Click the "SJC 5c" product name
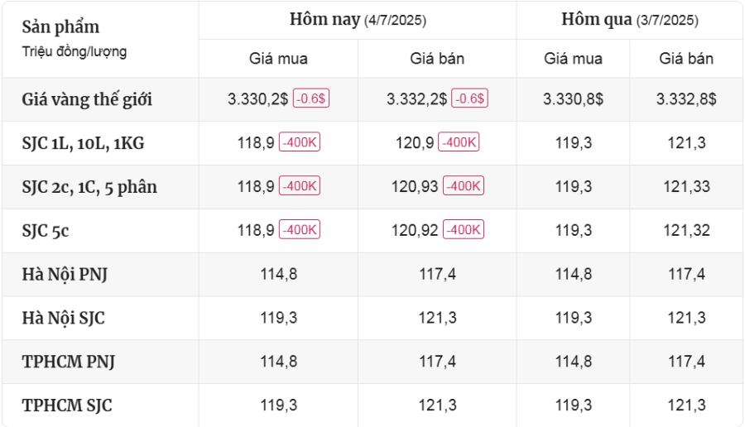The image size is (745, 427). point(46,231)
